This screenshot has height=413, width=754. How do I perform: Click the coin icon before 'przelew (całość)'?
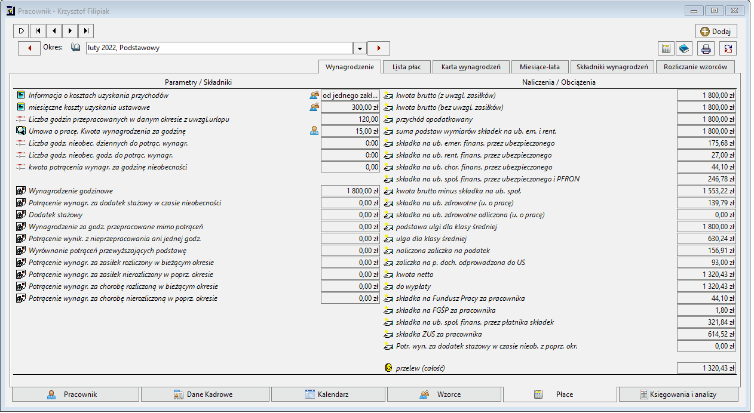pos(388,368)
